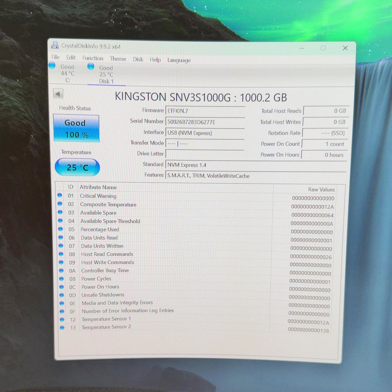The image size is (392, 392).
Task: Click the previous disk arrow button
Action: [x=58, y=94]
